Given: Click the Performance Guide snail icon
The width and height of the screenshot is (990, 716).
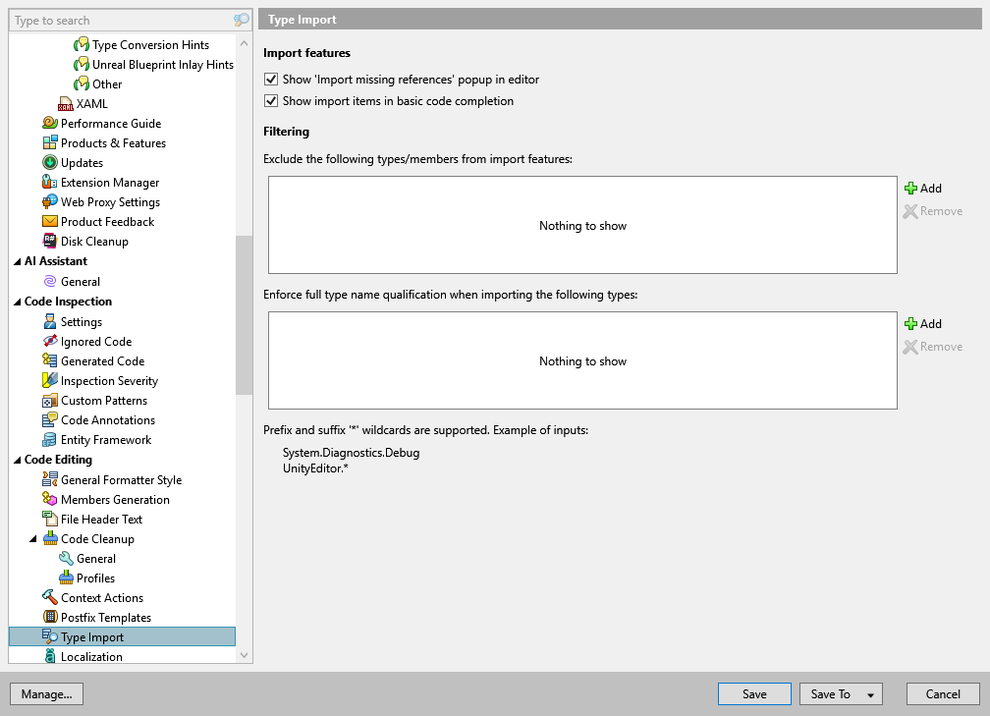Looking at the screenshot, I should click(x=50, y=123).
